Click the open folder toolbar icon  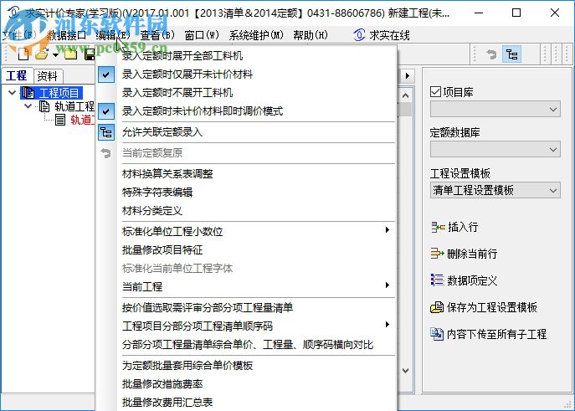pos(42,54)
